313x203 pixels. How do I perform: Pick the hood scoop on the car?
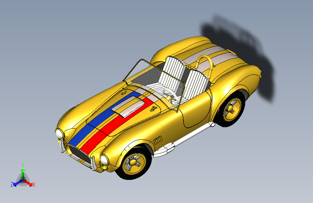pyautogui.click(x=129, y=106)
